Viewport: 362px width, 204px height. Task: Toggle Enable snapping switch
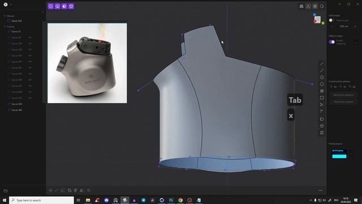click(332, 42)
